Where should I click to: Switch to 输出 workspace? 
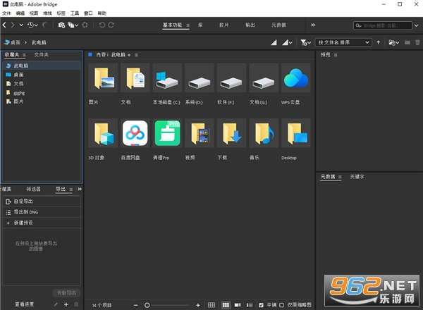tap(250, 25)
